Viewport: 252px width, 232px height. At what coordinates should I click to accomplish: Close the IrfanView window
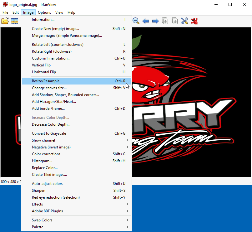tap(244, 4)
